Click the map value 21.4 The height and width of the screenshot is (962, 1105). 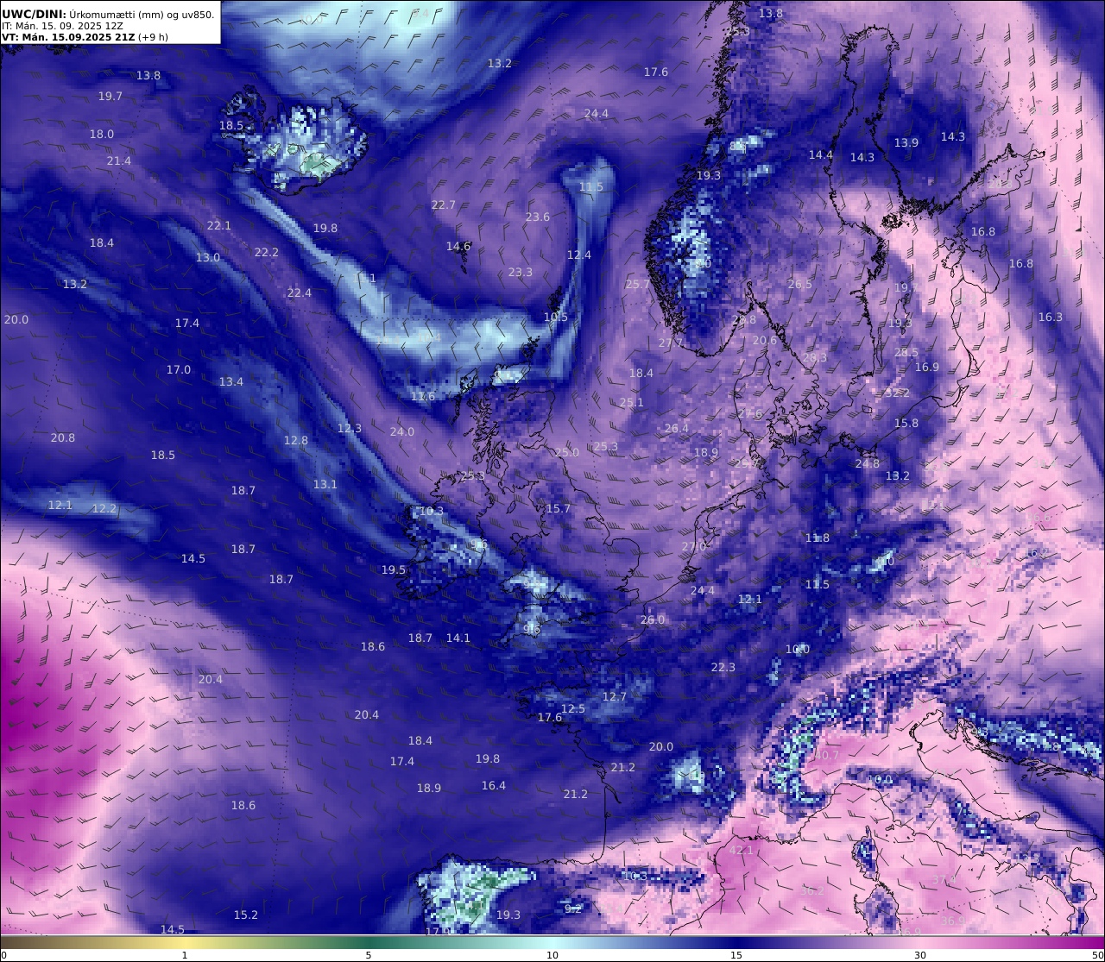click(119, 161)
